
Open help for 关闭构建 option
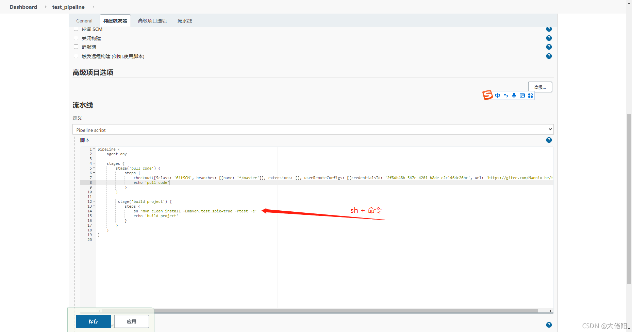(x=549, y=38)
